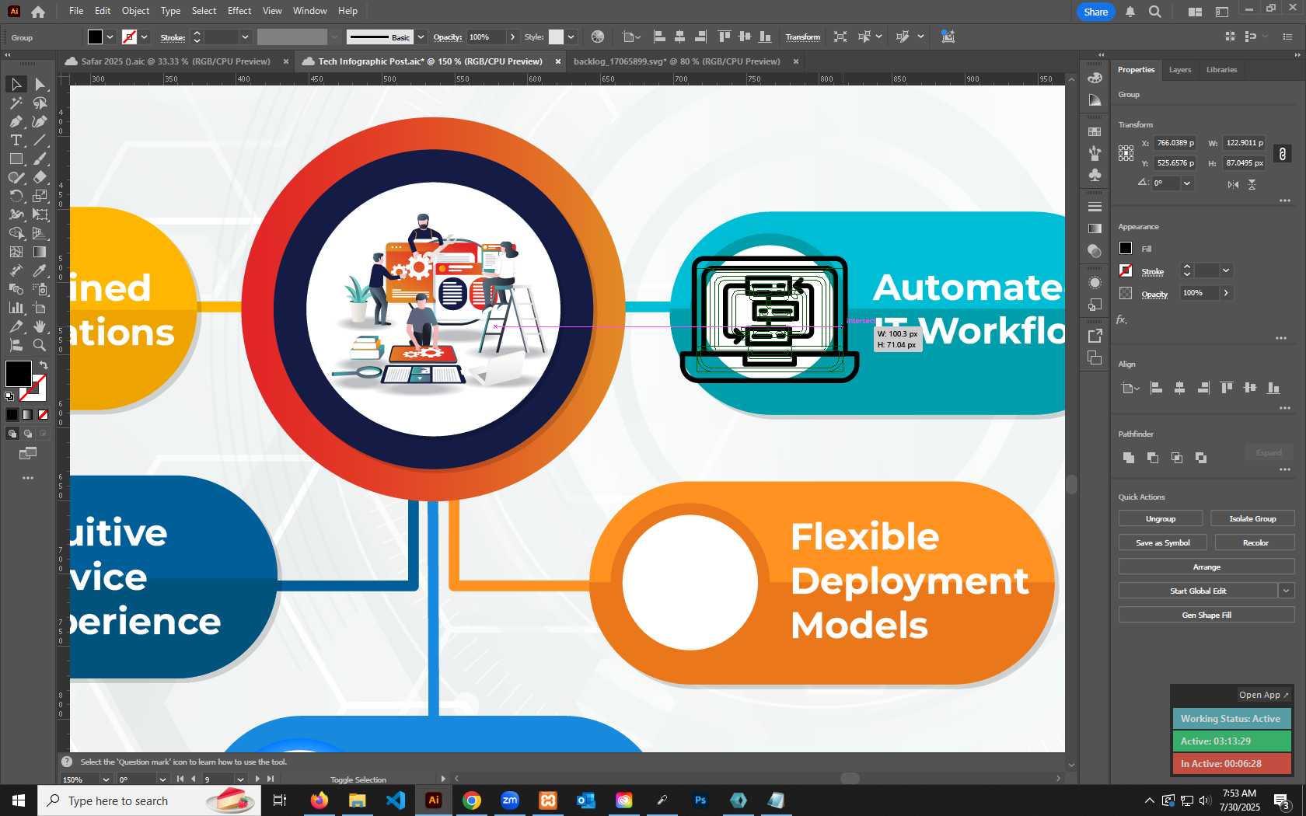The width and height of the screenshot is (1306, 816).
Task: Select the Paintbrush tool
Action: click(x=40, y=159)
